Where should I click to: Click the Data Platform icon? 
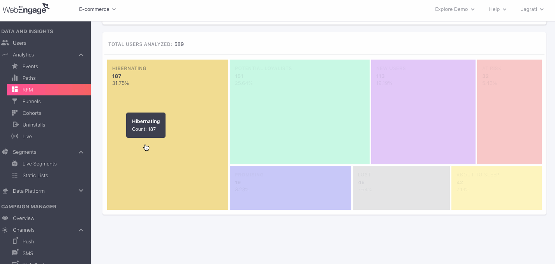tap(5, 191)
